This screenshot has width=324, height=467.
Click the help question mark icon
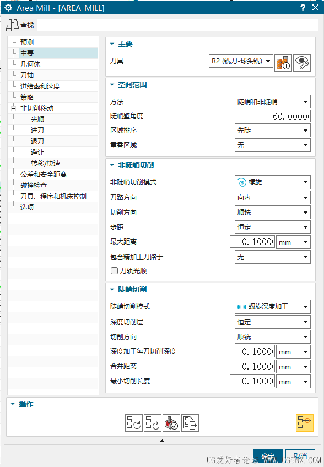(303, 8)
